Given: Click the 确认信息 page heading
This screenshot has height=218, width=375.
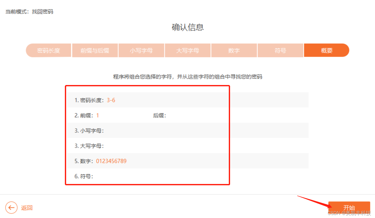Looking at the screenshot, I should pyautogui.click(x=188, y=27).
